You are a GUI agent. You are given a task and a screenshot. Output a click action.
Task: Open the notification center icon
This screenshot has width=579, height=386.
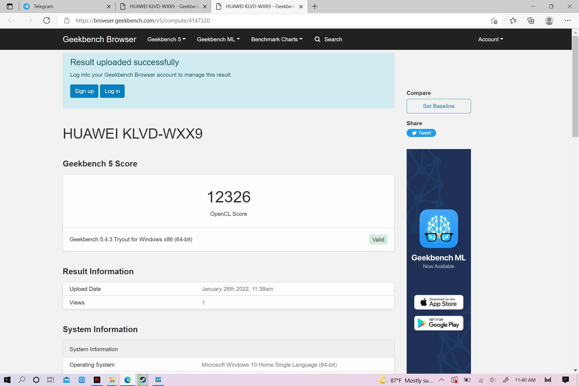click(x=566, y=380)
